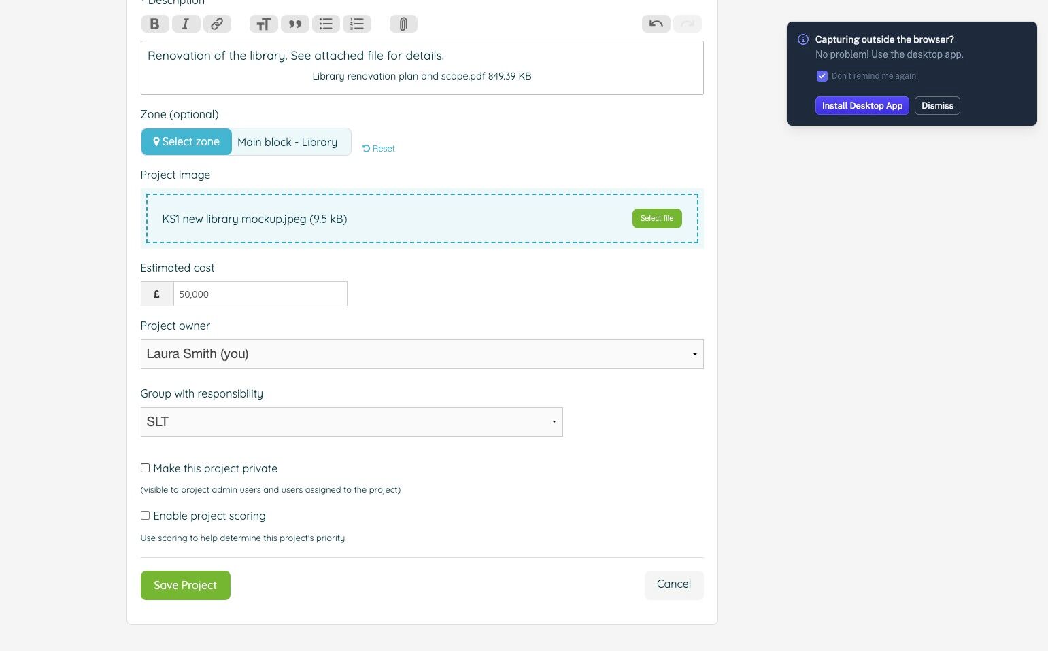Toggle heading text size in editor

(x=263, y=24)
